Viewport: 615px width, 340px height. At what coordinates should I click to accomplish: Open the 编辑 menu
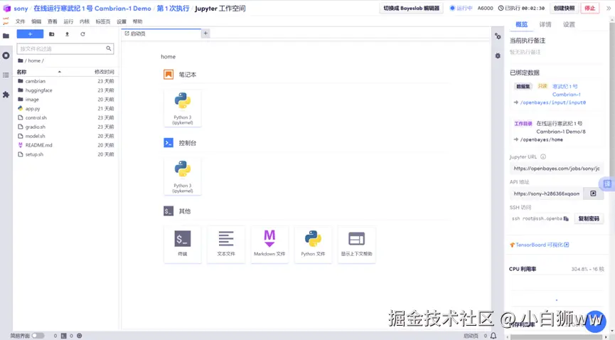click(x=36, y=21)
